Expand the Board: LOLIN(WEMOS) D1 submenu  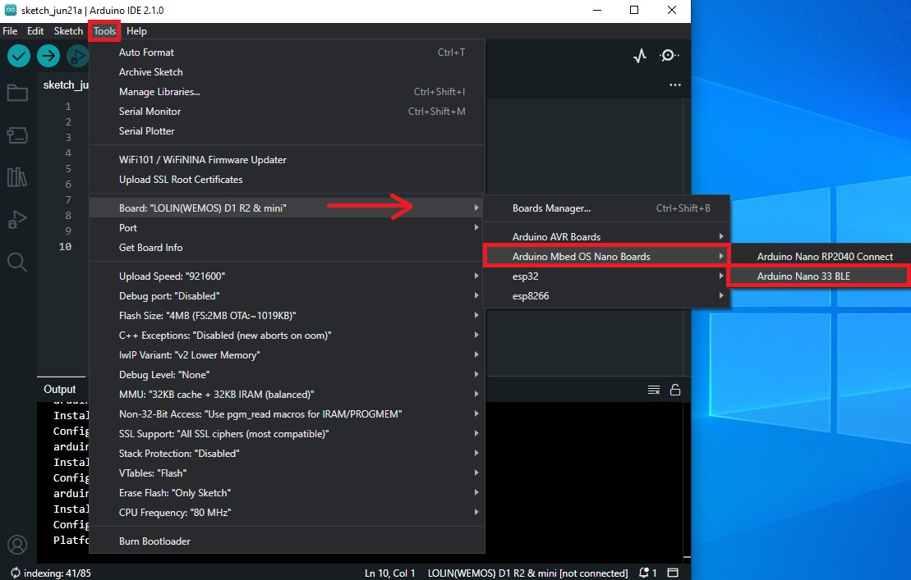coord(287,208)
